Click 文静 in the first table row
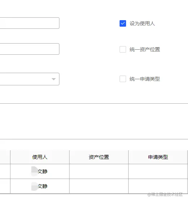The height and width of the screenshot is (202, 188). coord(42,171)
